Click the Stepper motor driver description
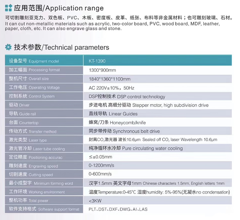The width and height of the screenshot is (240, 220). pos(148,105)
